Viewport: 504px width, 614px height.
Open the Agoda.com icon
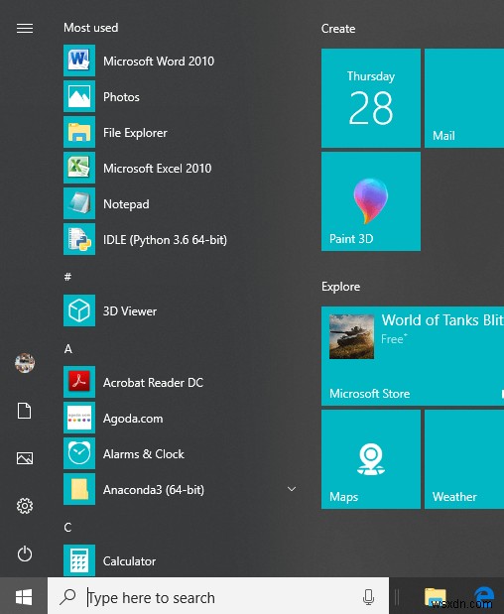point(79,418)
